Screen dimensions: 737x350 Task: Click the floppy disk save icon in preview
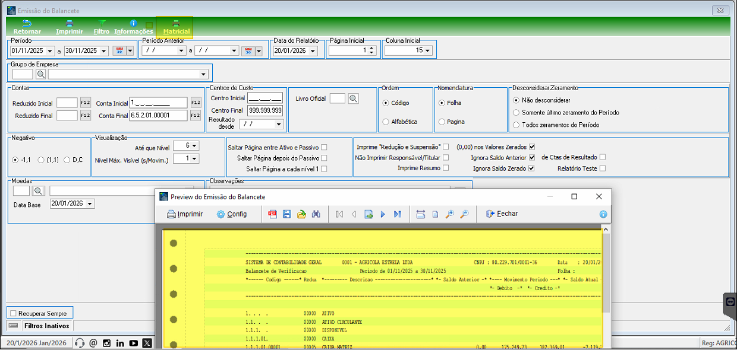(287, 214)
